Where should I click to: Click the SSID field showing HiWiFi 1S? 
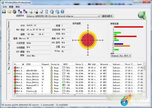coord(38,25)
